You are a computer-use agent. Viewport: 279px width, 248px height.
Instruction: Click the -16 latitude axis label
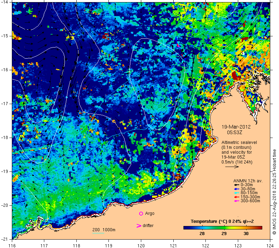(x=5, y=70)
